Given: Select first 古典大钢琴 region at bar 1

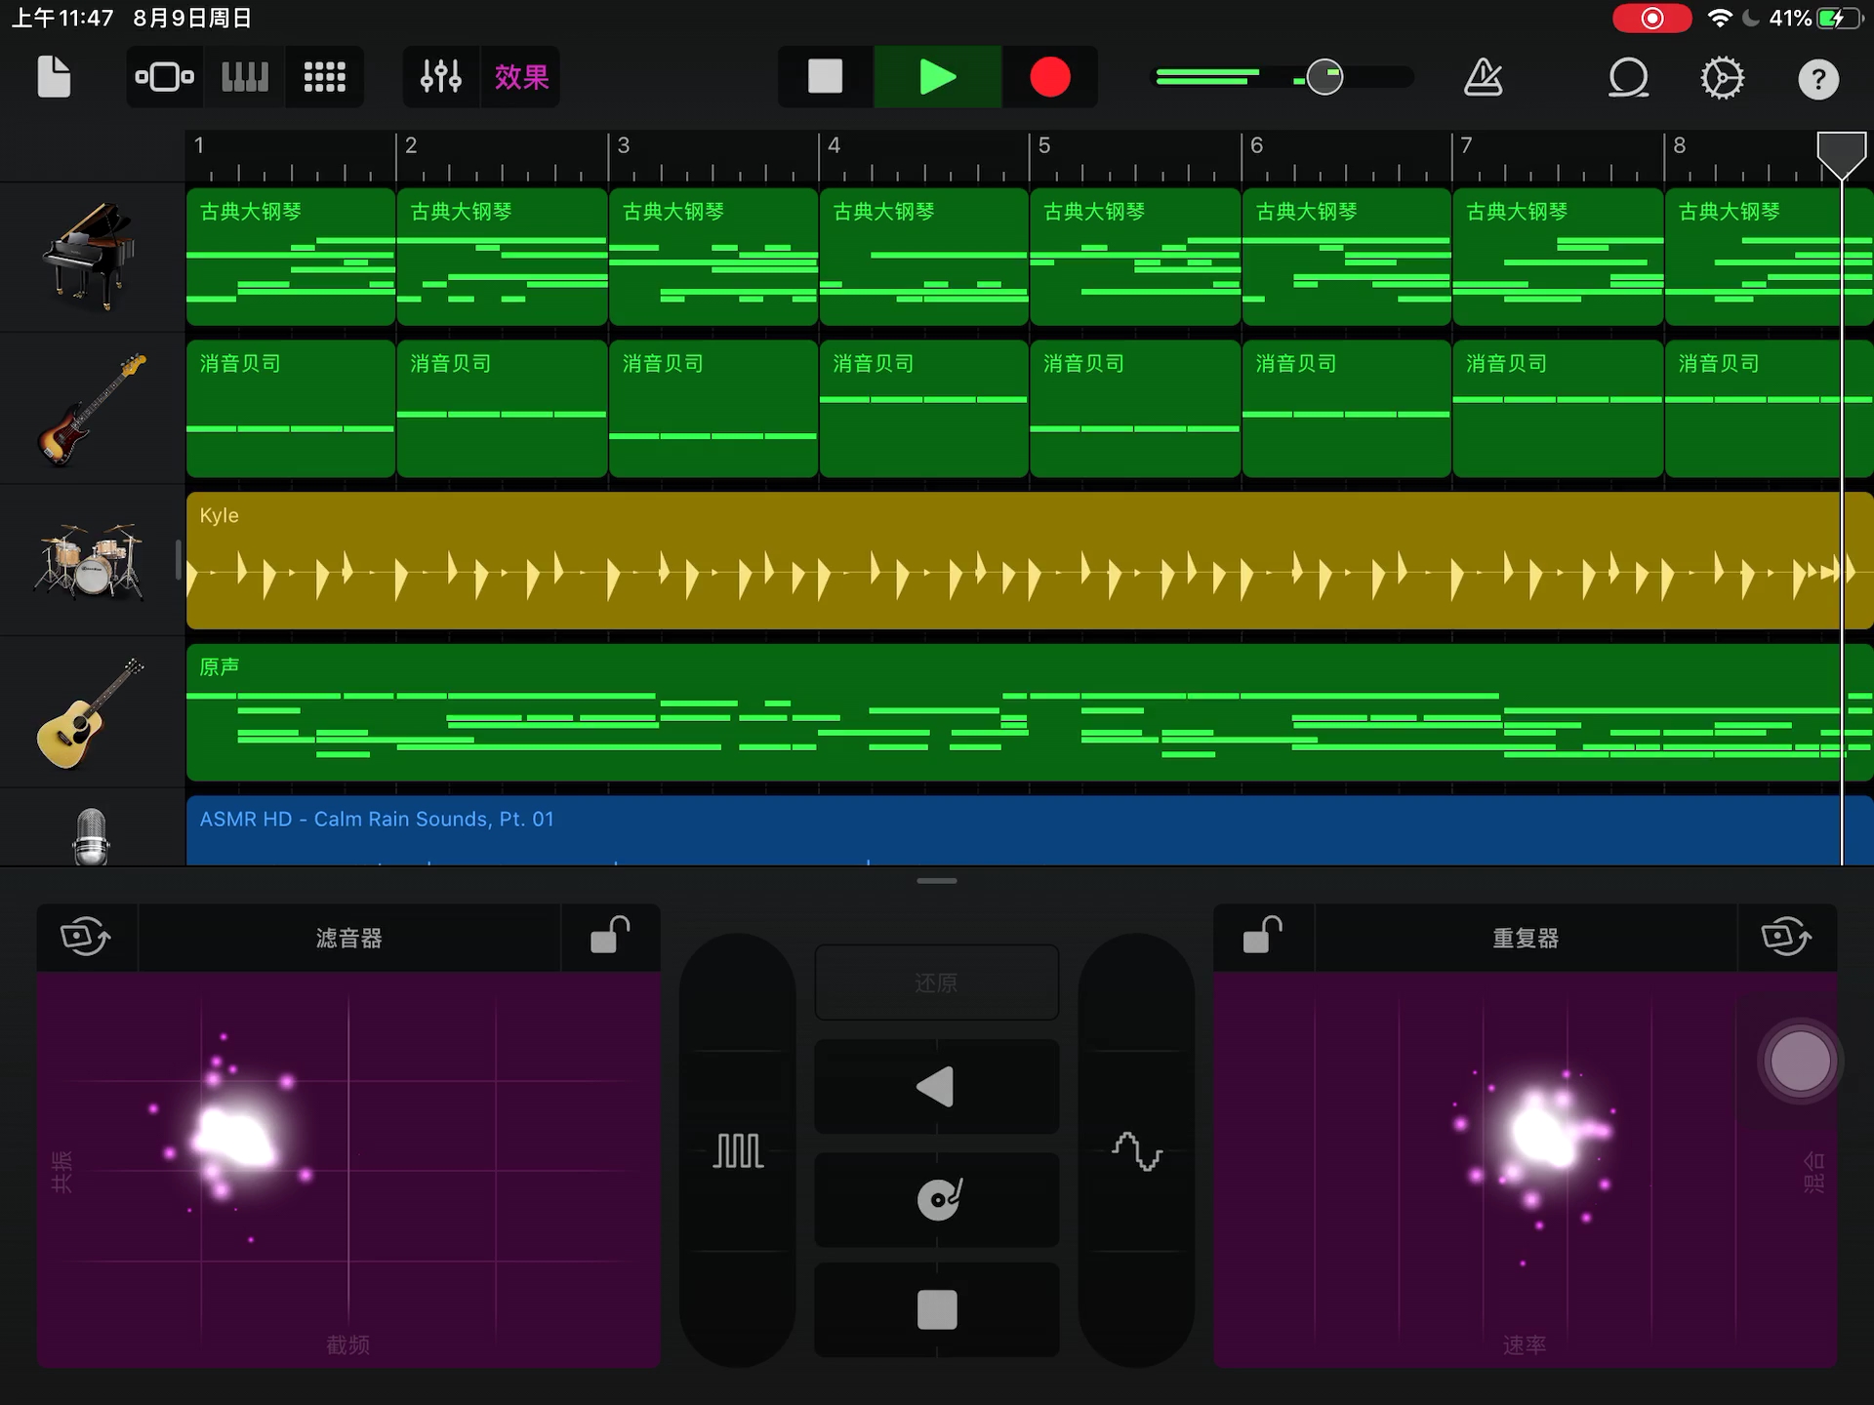Looking at the screenshot, I should click(x=291, y=257).
